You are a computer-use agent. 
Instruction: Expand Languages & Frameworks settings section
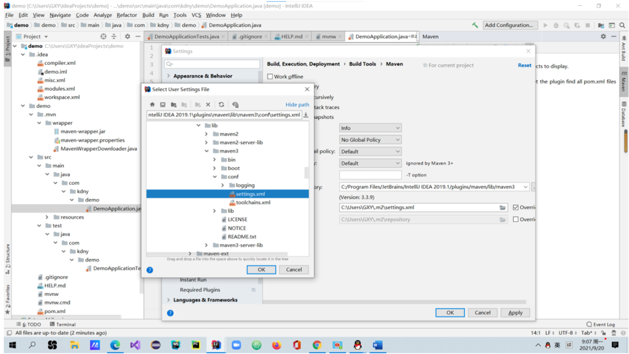coord(168,300)
